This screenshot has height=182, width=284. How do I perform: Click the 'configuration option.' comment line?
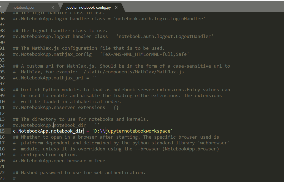coord(45,155)
